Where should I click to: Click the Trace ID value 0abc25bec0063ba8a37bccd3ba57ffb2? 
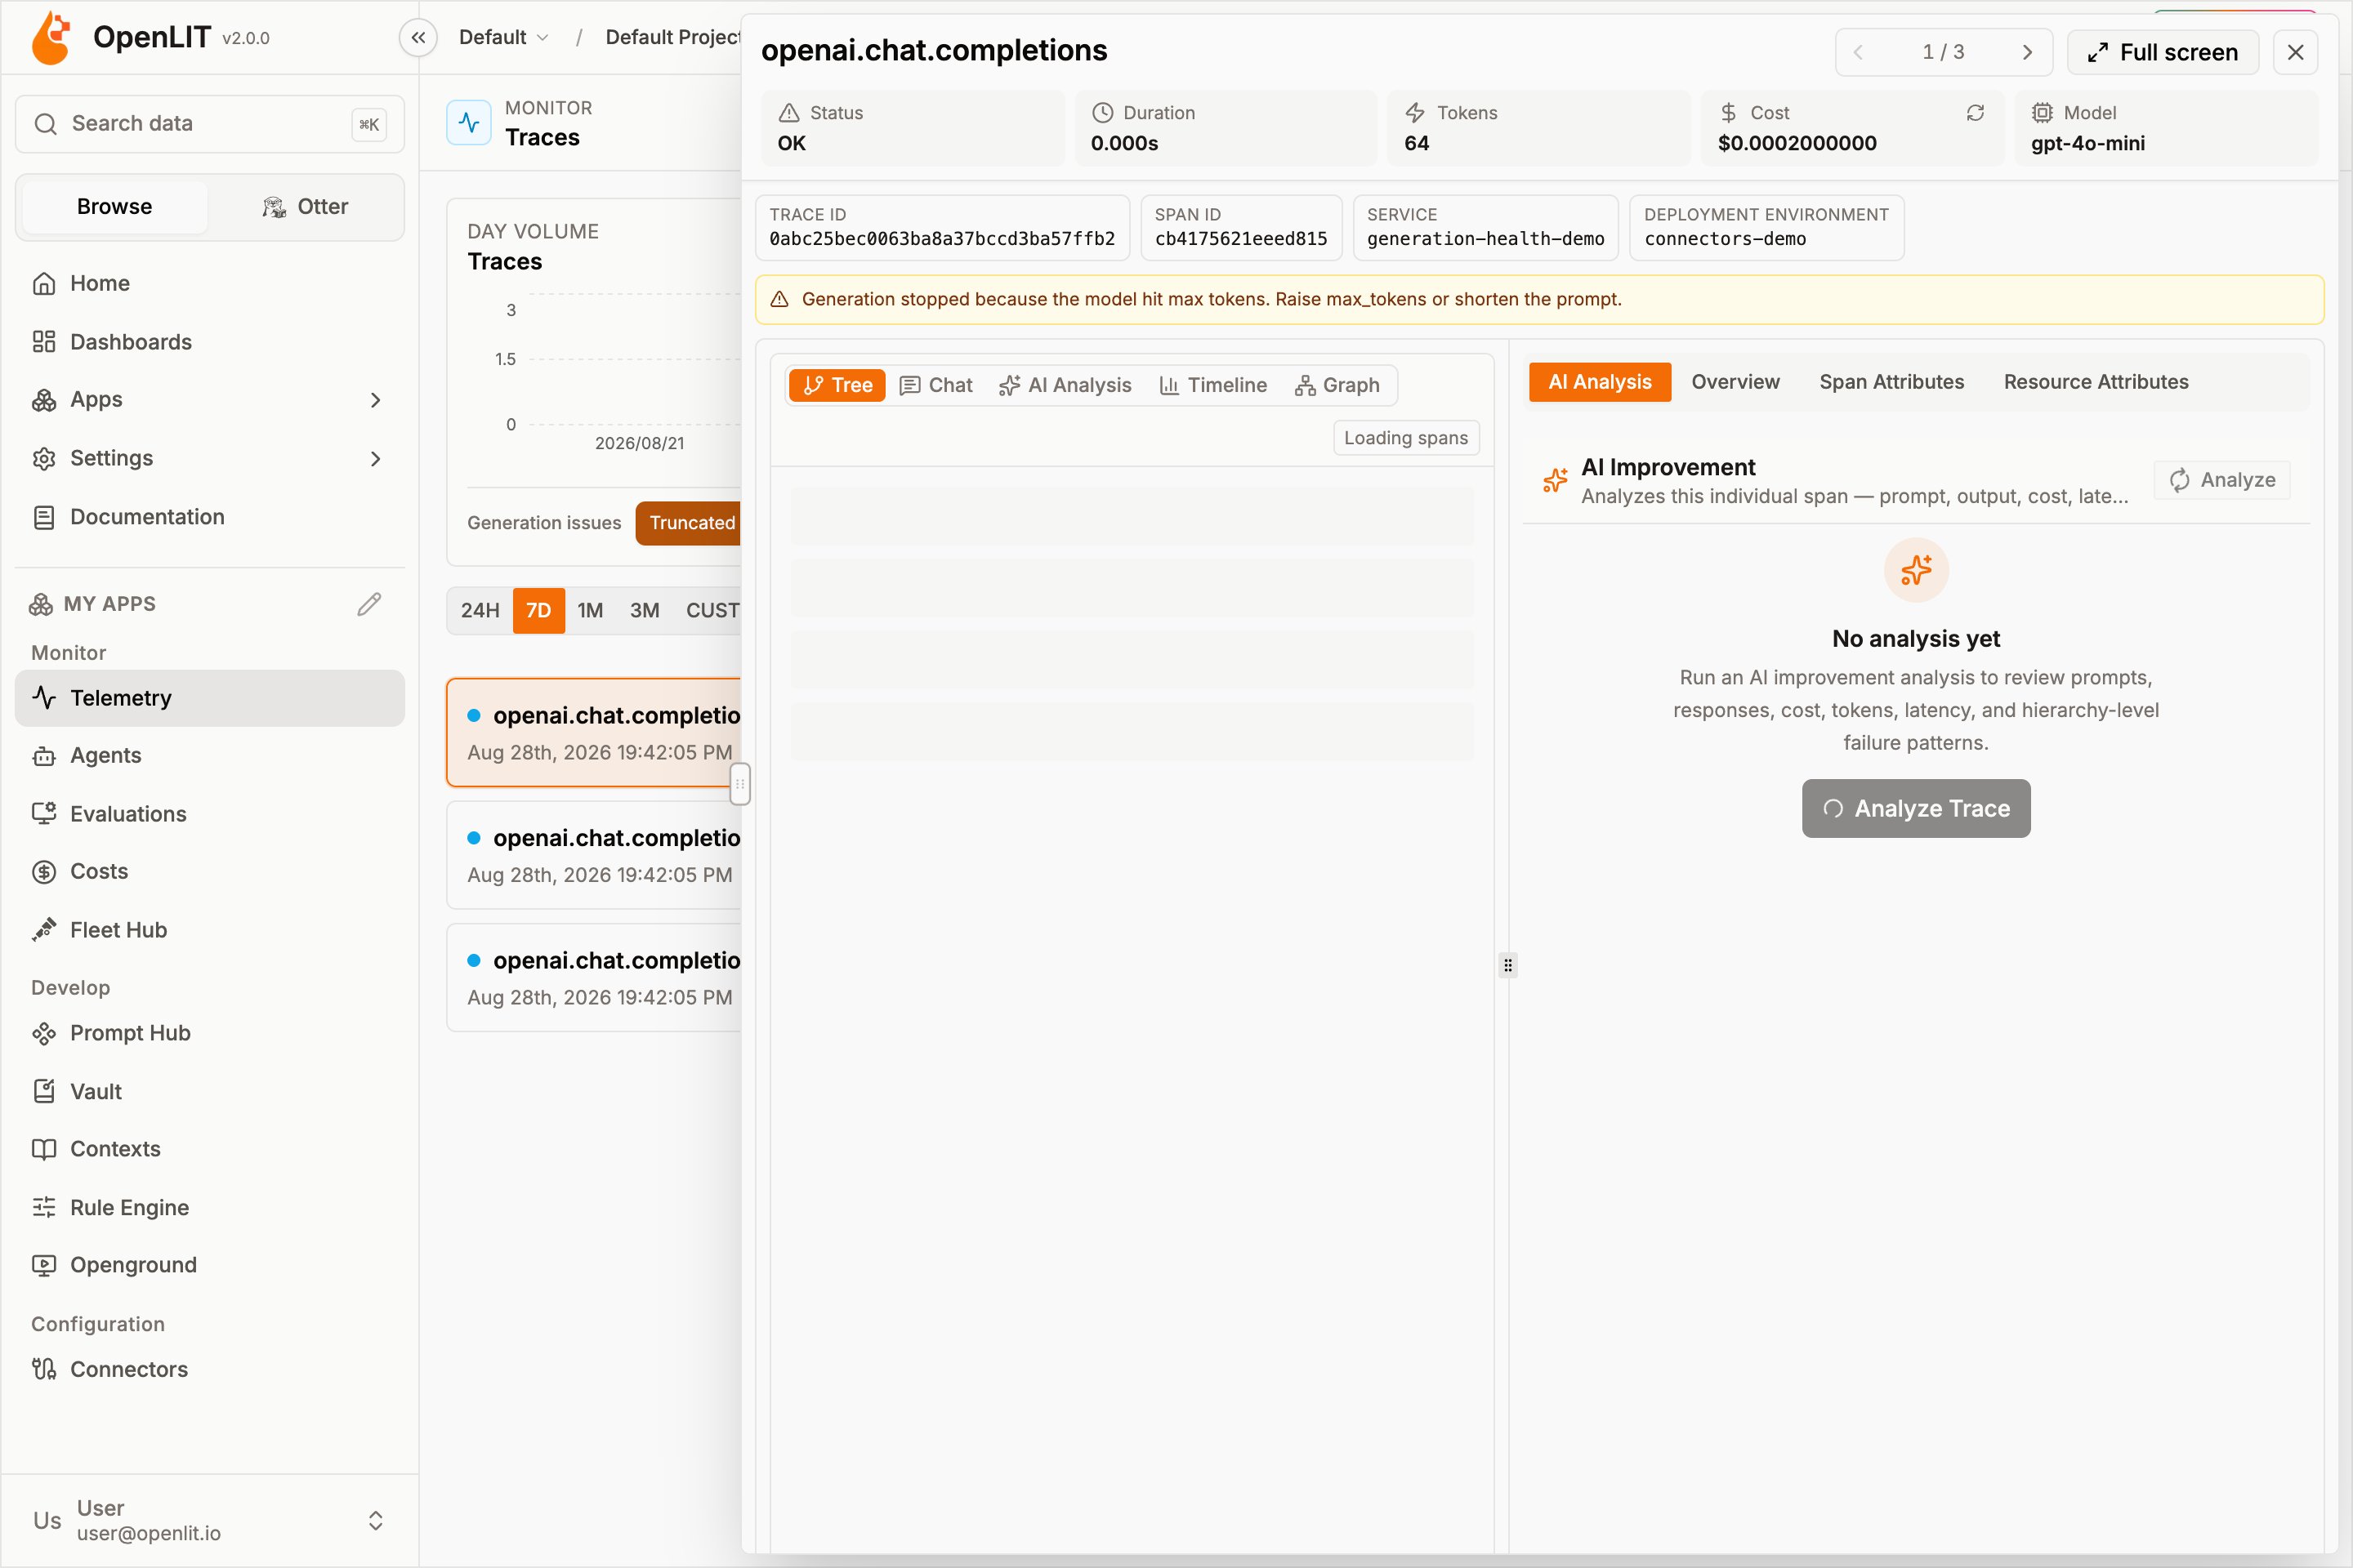pyautogui.click(x=941, y=239)
